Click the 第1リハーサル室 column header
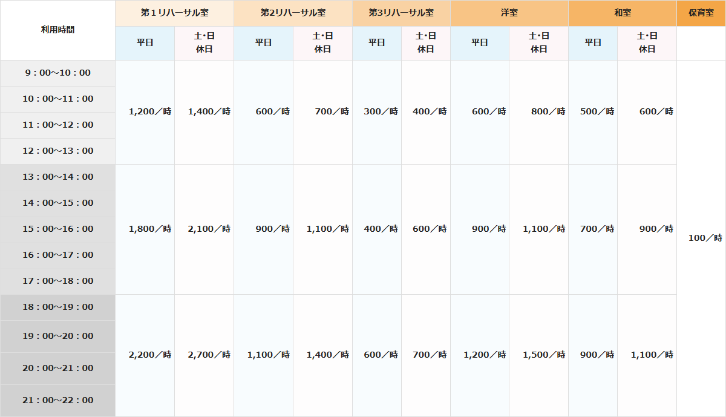Screen dimensions: 726x417 point(174,13)
